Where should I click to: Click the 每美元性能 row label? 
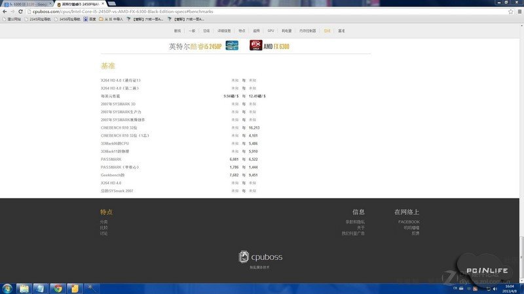point(110,96)
